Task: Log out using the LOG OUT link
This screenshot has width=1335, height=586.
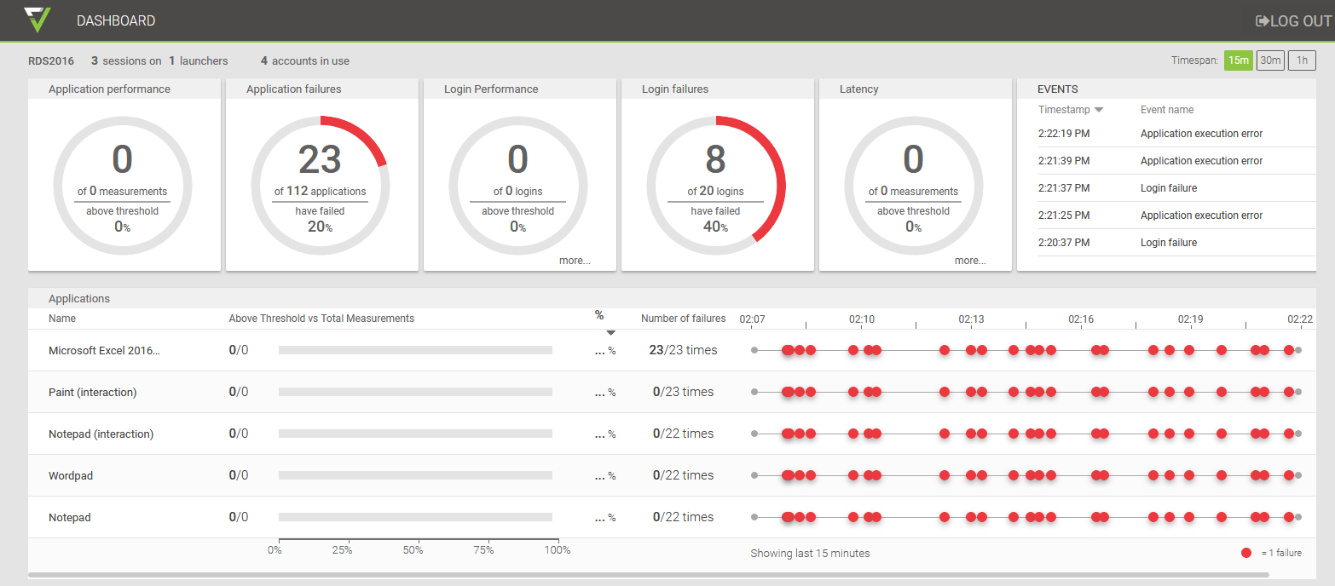Action: (1293, 20)
